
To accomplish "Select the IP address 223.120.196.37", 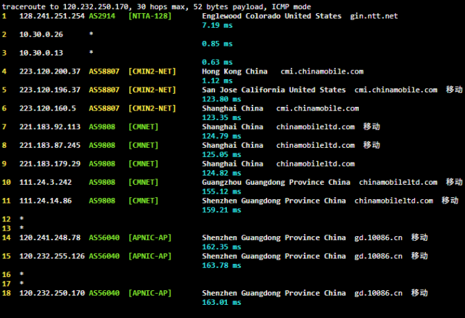I will (x=49, y=90).
